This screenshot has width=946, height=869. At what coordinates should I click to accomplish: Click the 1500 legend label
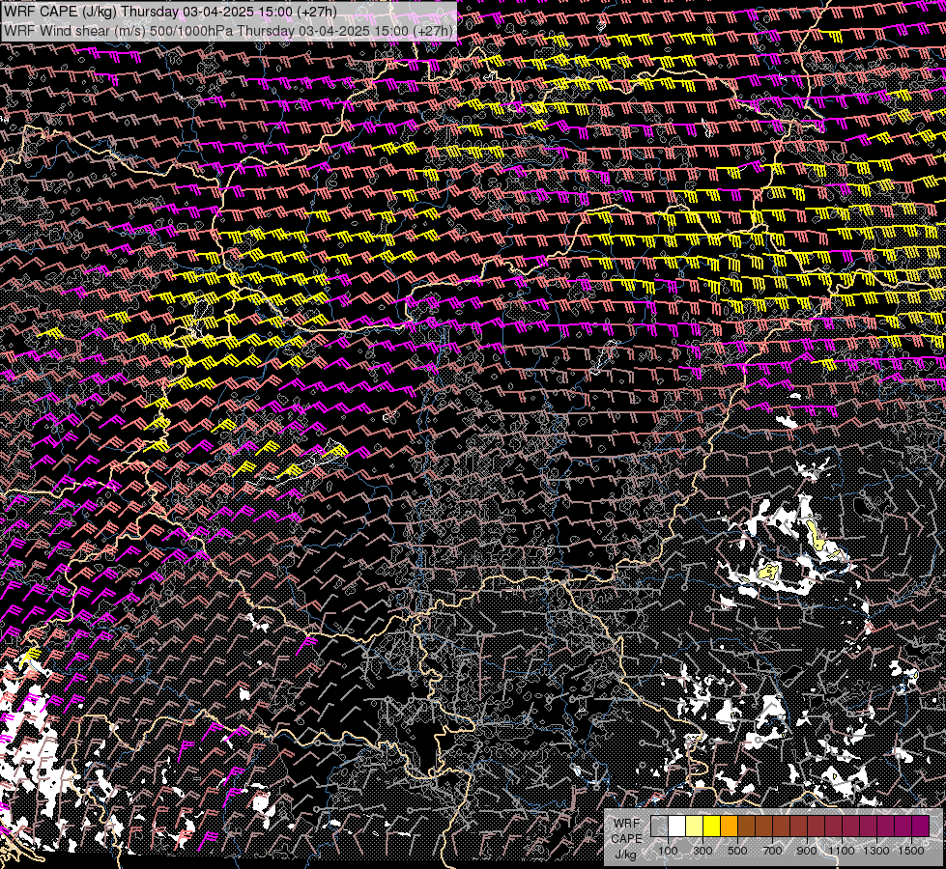click(x=911, y=851)
